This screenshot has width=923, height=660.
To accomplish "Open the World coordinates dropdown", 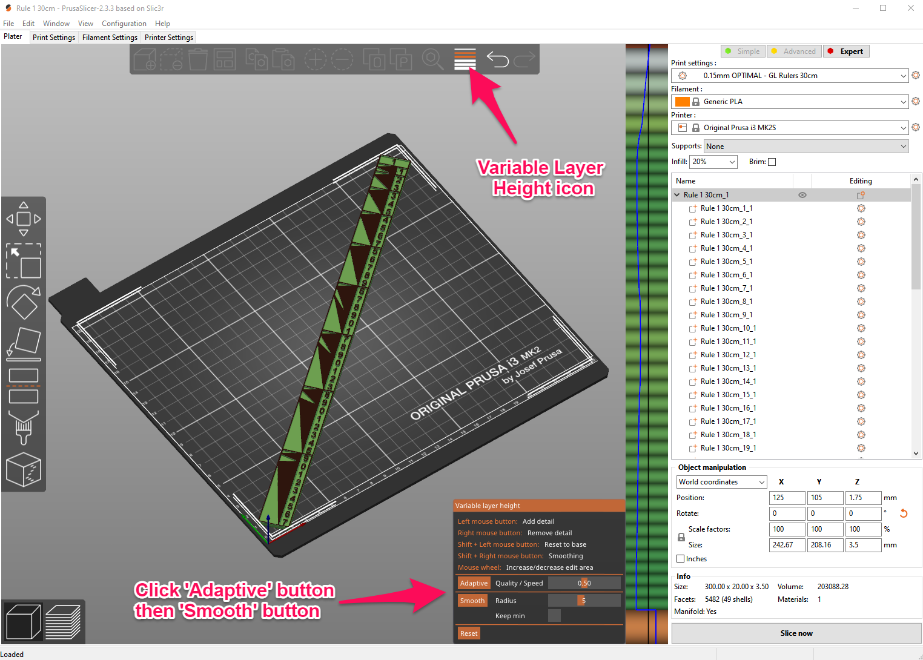I will tap(722, 482).
